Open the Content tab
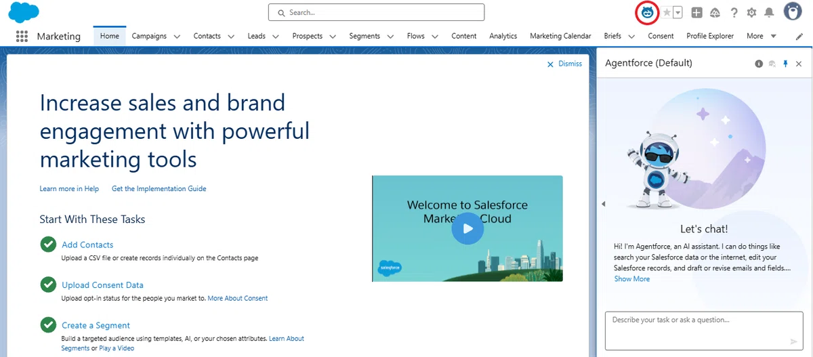 464,36
